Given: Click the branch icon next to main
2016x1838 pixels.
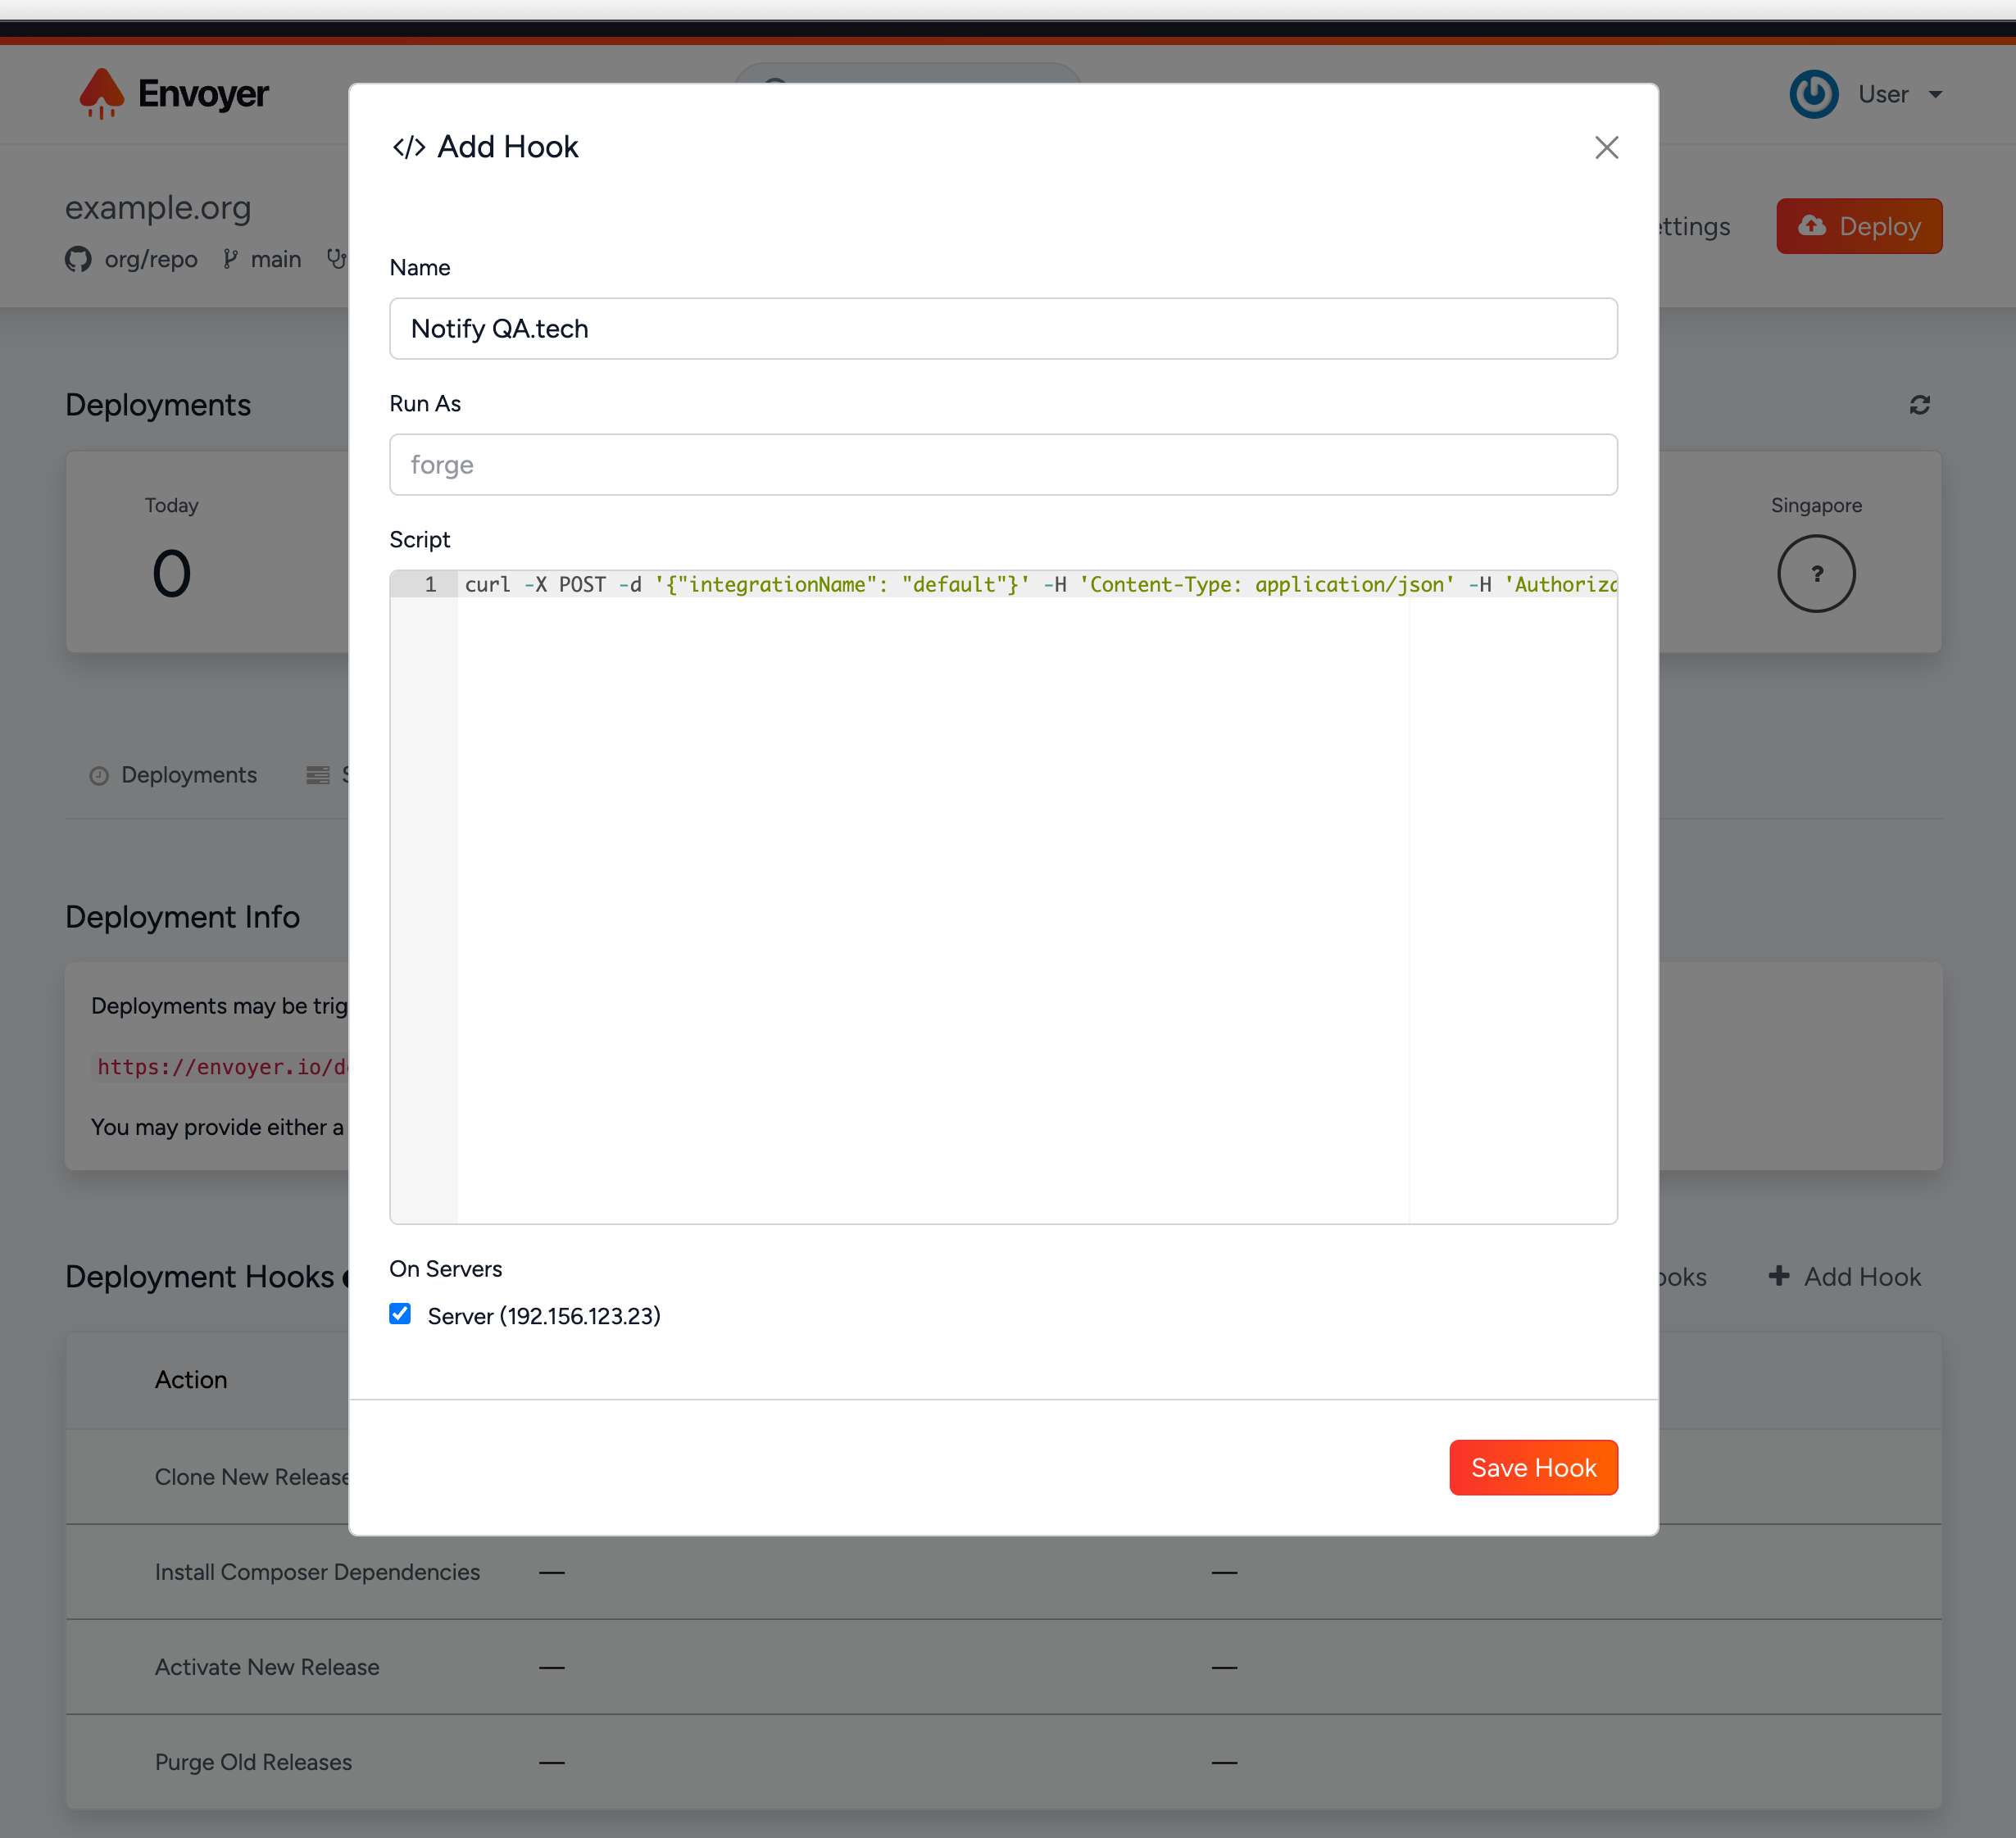Looking at the screenshot, I should coord(231,259).
